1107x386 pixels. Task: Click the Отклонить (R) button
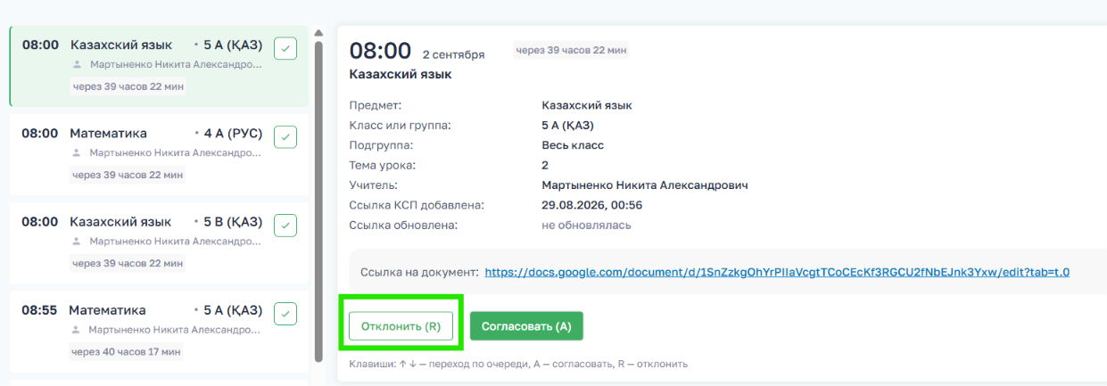(x=401, y=326)
